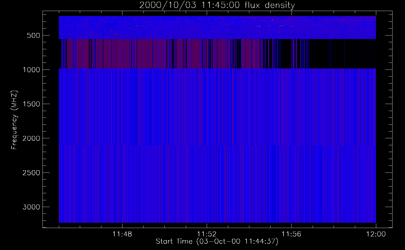Click the 11:52 time tick label
Image resolution: width=405 pixels, height=250 pixels.
tap(207, 234)
